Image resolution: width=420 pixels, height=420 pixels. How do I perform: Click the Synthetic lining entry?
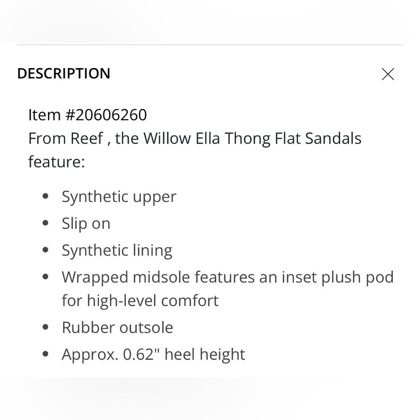point(117,249)
